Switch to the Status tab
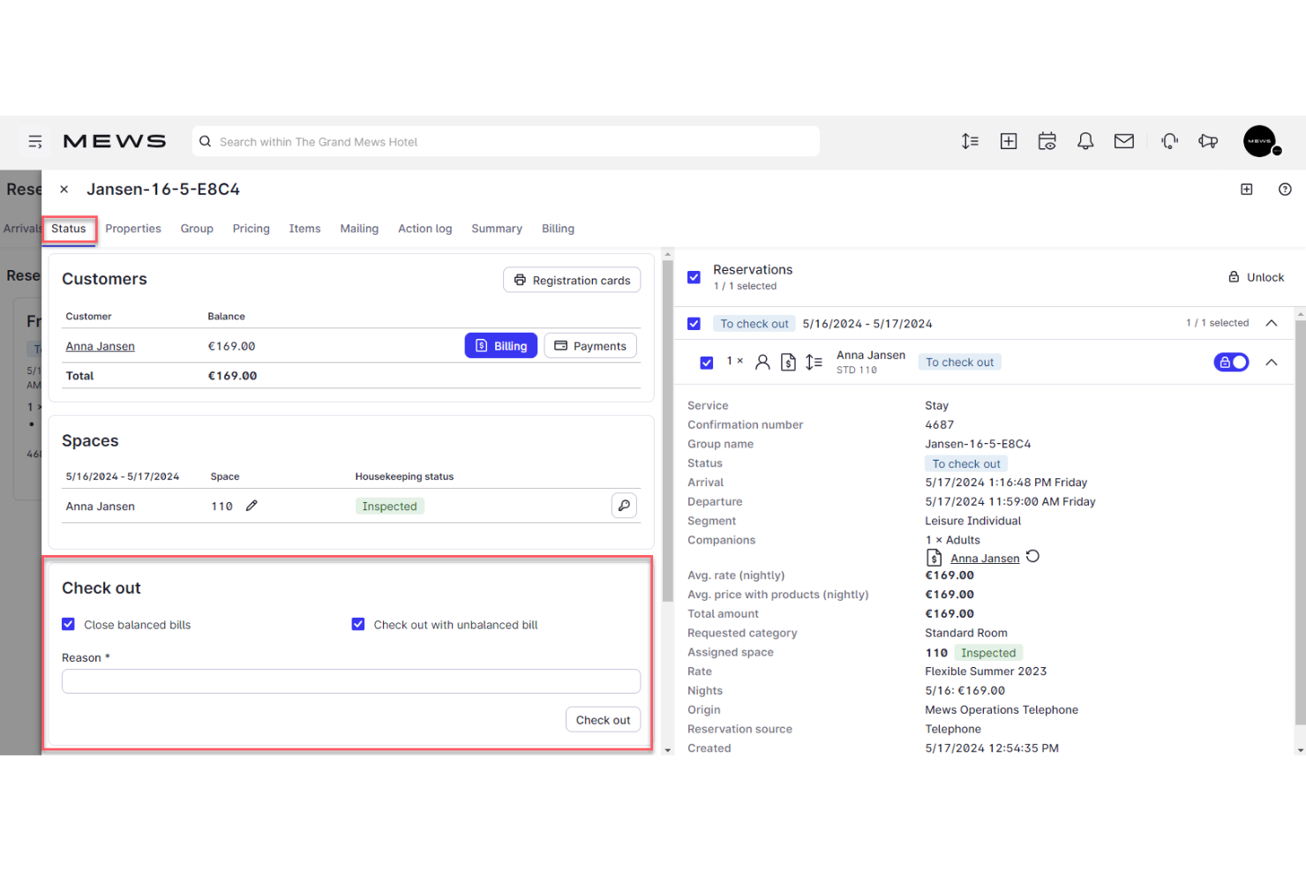This screenshot has height=871, width=1306. [69, 229]
